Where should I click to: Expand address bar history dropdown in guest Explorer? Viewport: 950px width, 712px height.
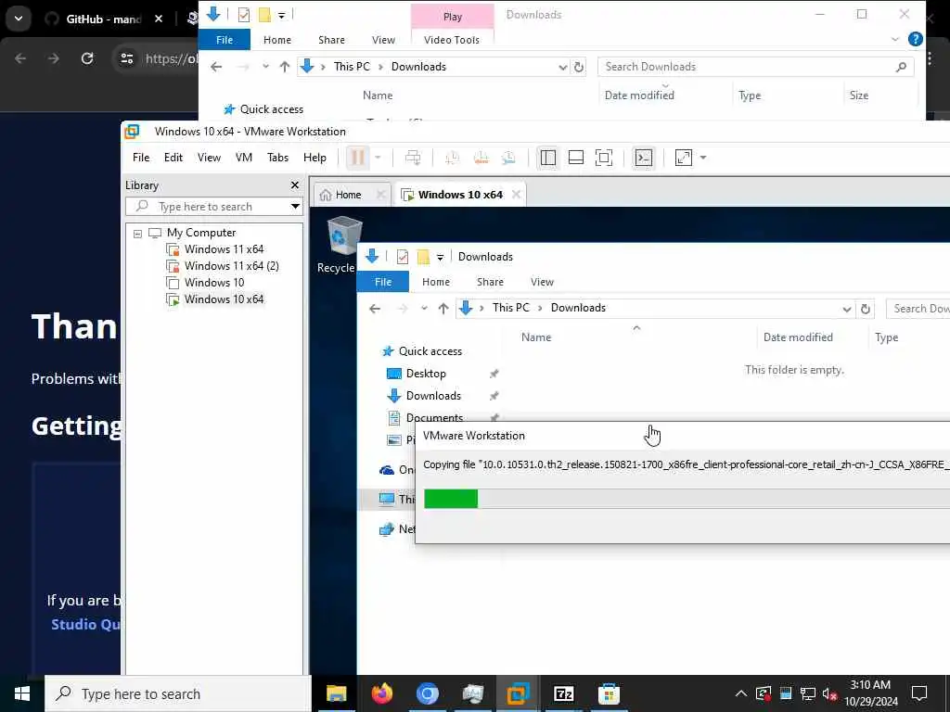[846, 310]
